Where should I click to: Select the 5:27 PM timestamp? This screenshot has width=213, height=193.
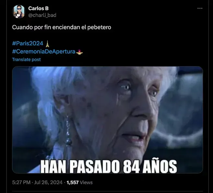coord(21,182)
